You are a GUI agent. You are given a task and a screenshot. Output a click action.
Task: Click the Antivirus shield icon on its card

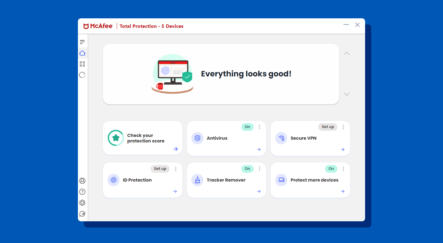197,138
